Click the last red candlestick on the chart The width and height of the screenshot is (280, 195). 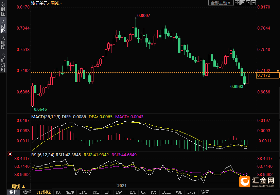(x=247, y=78)
